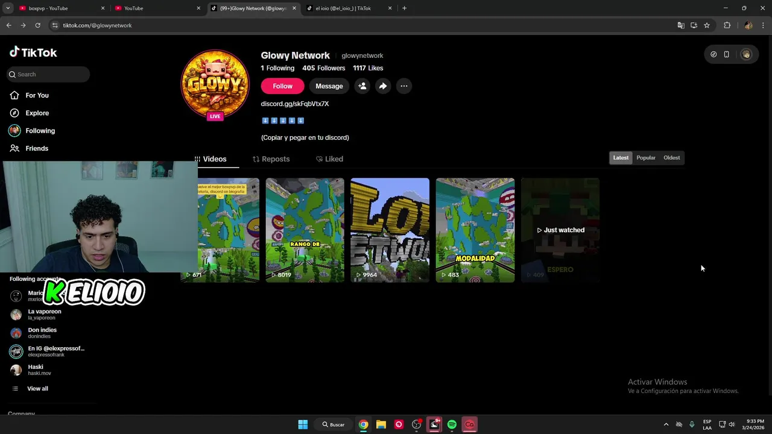Click the 405 Followers count
Image resolution: width=772 pixels, height=434 pixels.
coord(324,68)
